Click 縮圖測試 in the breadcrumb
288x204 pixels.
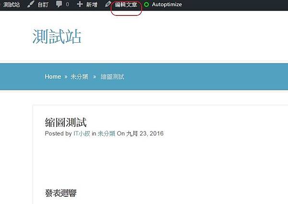pos(112,77)
